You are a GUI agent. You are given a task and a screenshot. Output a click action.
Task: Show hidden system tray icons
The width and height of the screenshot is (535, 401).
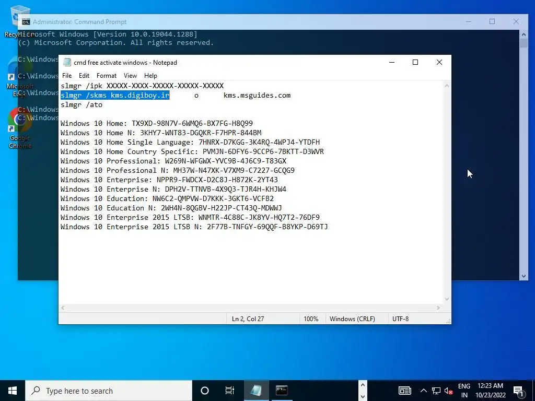click(x=423, y=391)
